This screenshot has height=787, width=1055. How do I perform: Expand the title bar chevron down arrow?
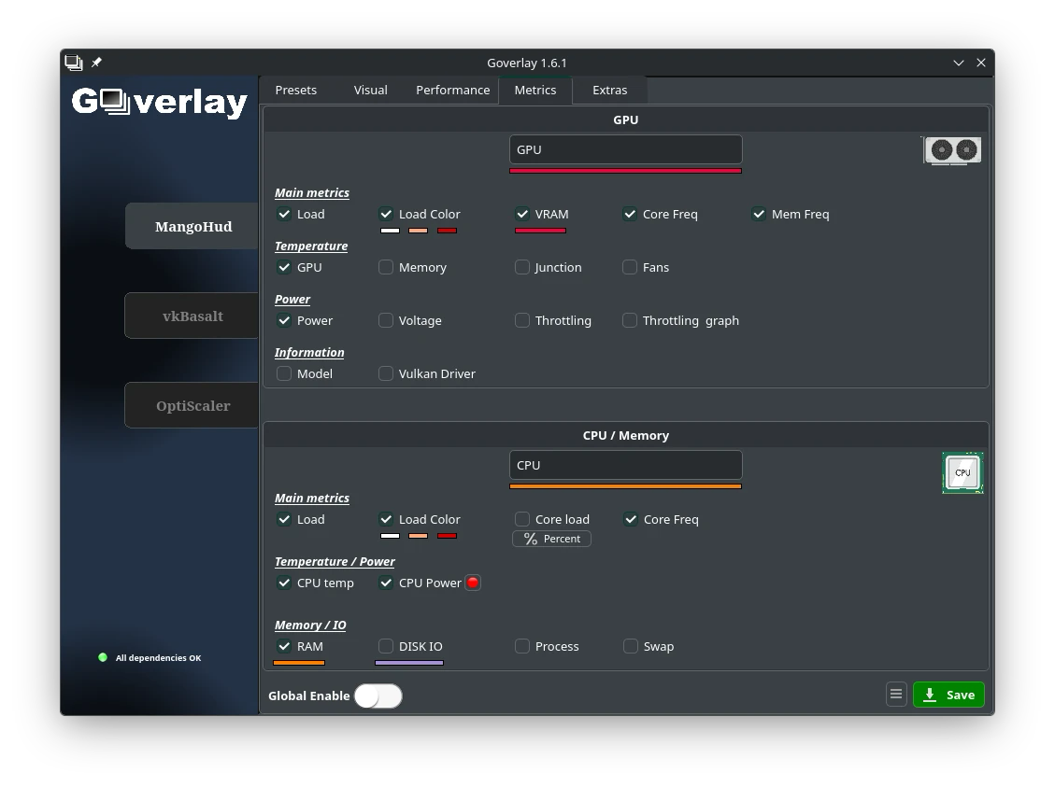pos(958,63)
